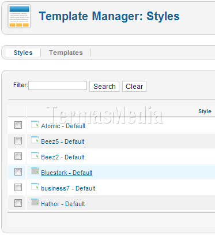Select the Beez5 - Default checkbox

pos(18,141)
